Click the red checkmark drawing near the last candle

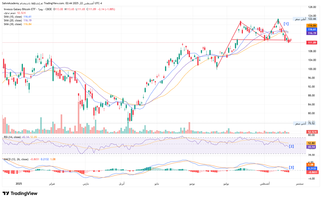click(x=290, y=41)
